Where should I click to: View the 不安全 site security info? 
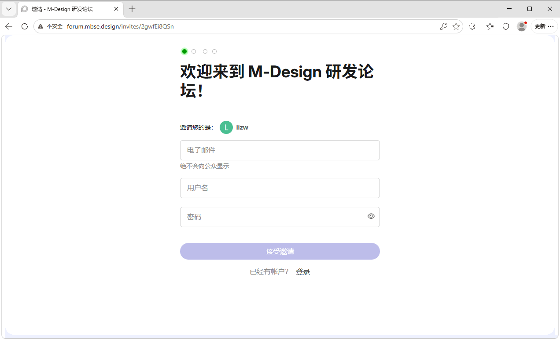pyautogui.click(x=50, y=26)
